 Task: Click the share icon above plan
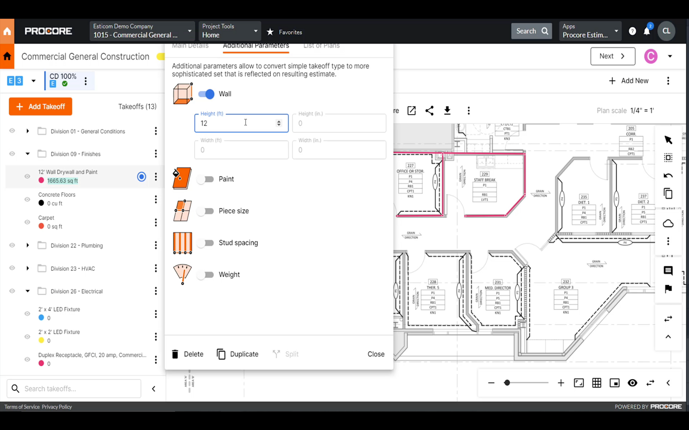[430, 111]
